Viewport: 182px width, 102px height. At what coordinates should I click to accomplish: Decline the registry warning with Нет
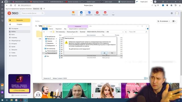pyautogui.click(x=112, y=53)
